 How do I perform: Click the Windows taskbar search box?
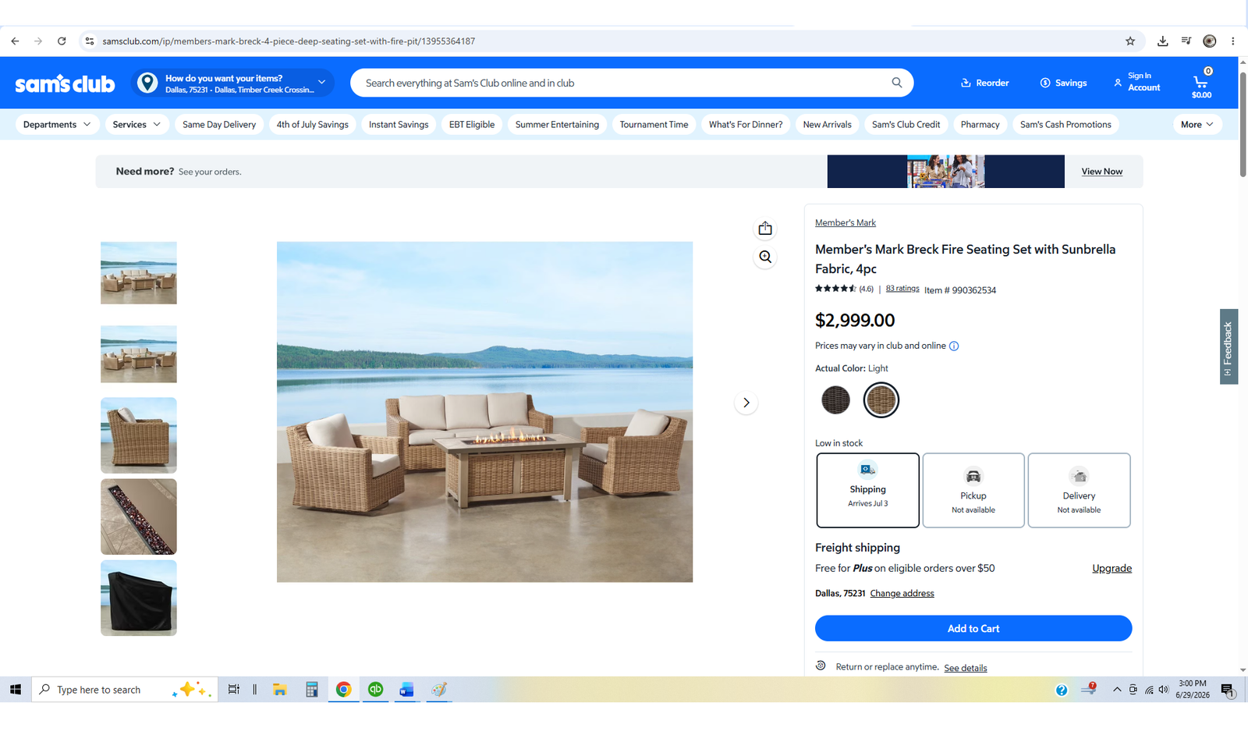point(123,690)
